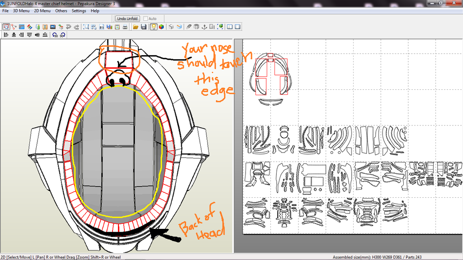Click the Open folder icon

click(x=136, y=27)
